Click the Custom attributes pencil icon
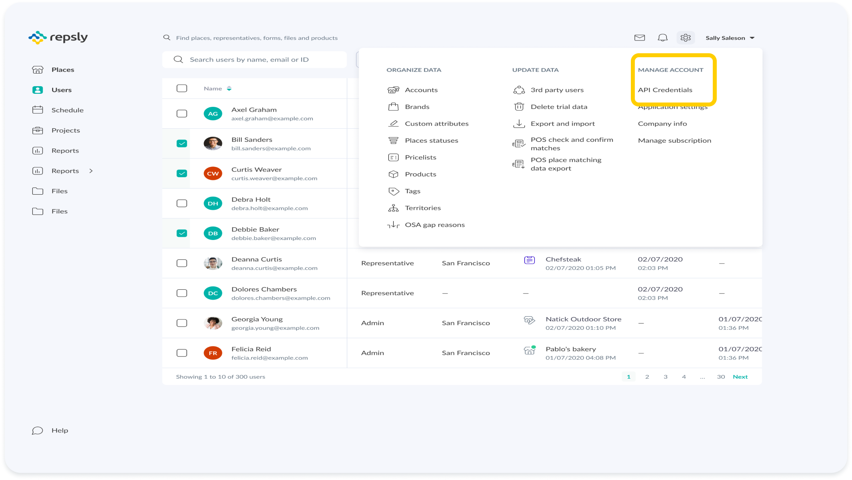 click(x=393, y=124)
